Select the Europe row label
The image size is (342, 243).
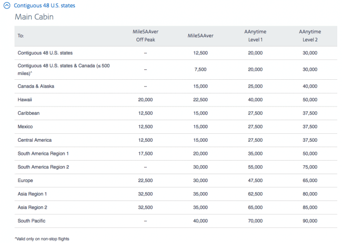click(x=25, y=181)
